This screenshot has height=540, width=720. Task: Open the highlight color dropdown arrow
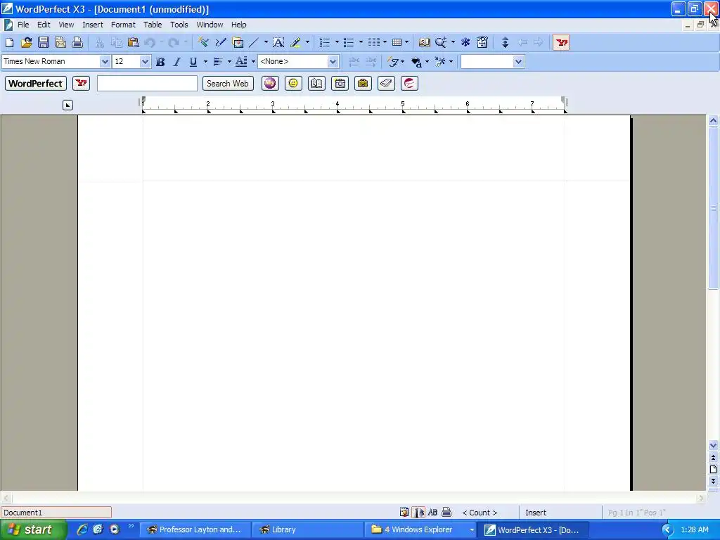point(307,43)
